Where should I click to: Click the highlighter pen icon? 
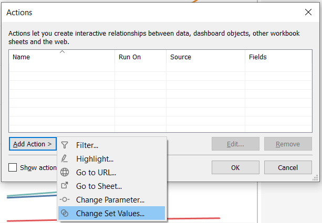[65, 158]
